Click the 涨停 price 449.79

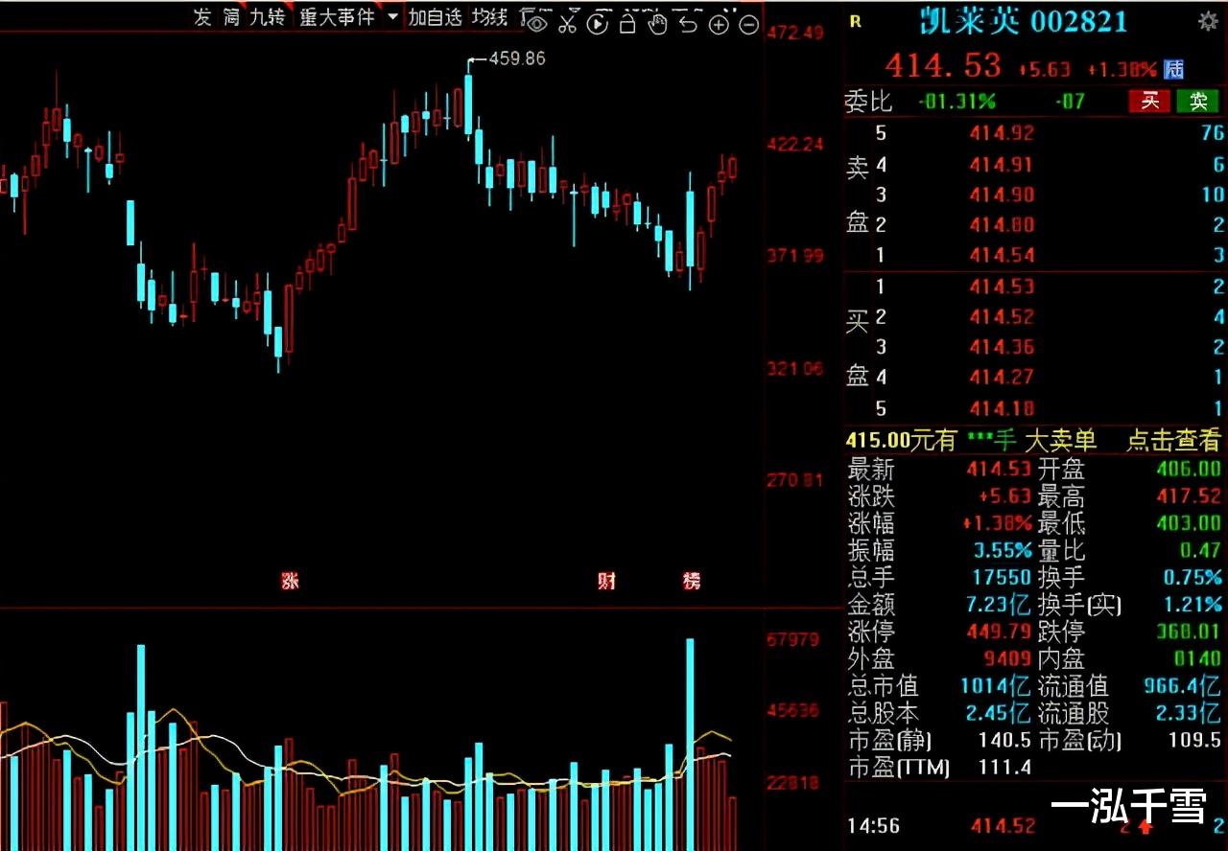tap(999, 632)
